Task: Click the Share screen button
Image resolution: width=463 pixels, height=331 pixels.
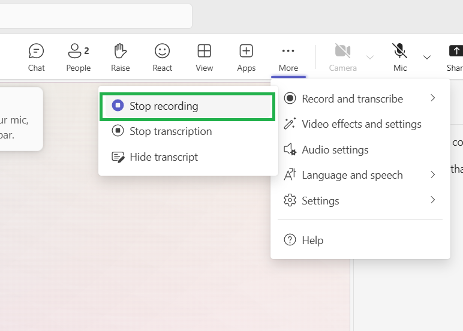Action: coord(455,58)
